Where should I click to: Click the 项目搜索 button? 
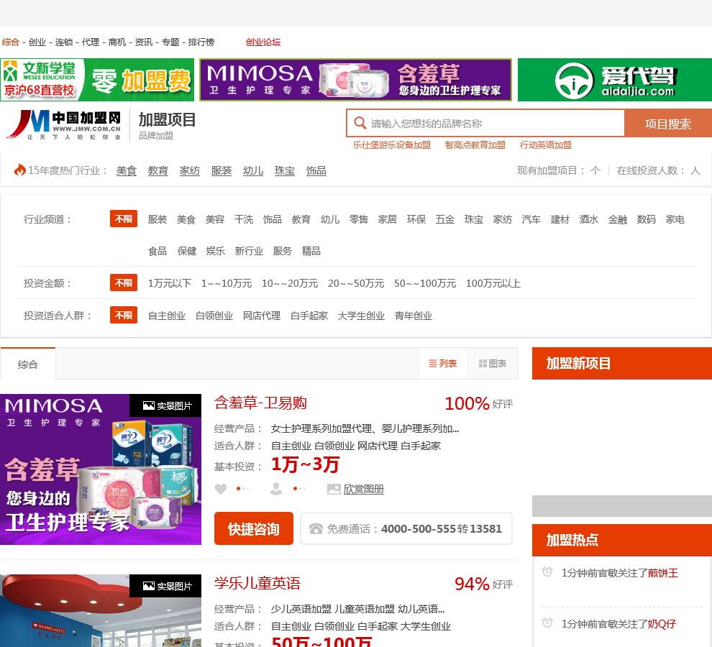point(668,123)
